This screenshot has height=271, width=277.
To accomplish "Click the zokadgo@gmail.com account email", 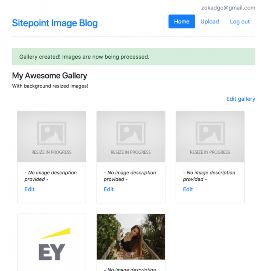I will click(228, 8).
